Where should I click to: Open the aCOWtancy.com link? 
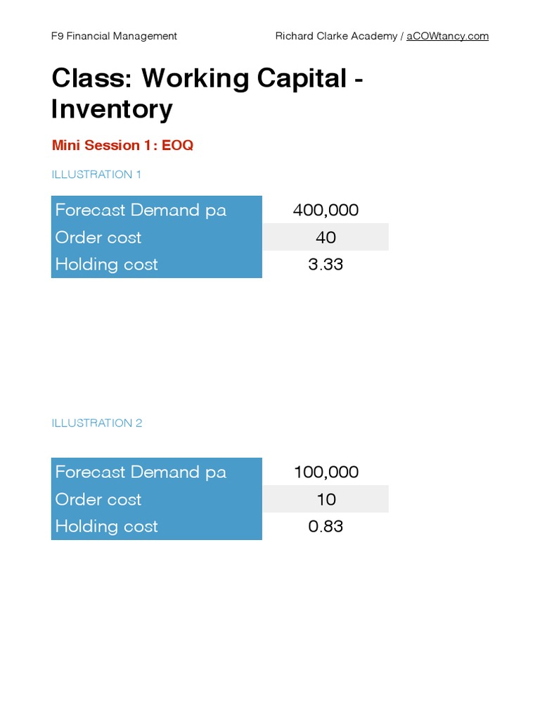click(x=447, y=36)
